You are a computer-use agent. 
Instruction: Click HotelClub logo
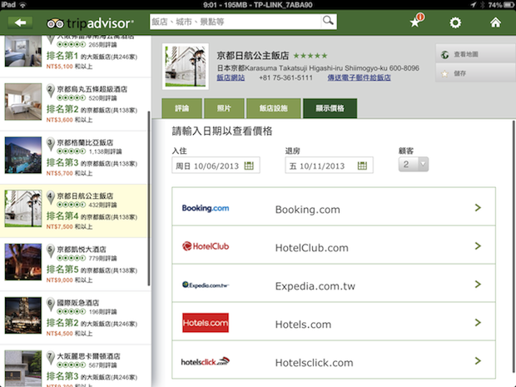(x=206, y=246)
